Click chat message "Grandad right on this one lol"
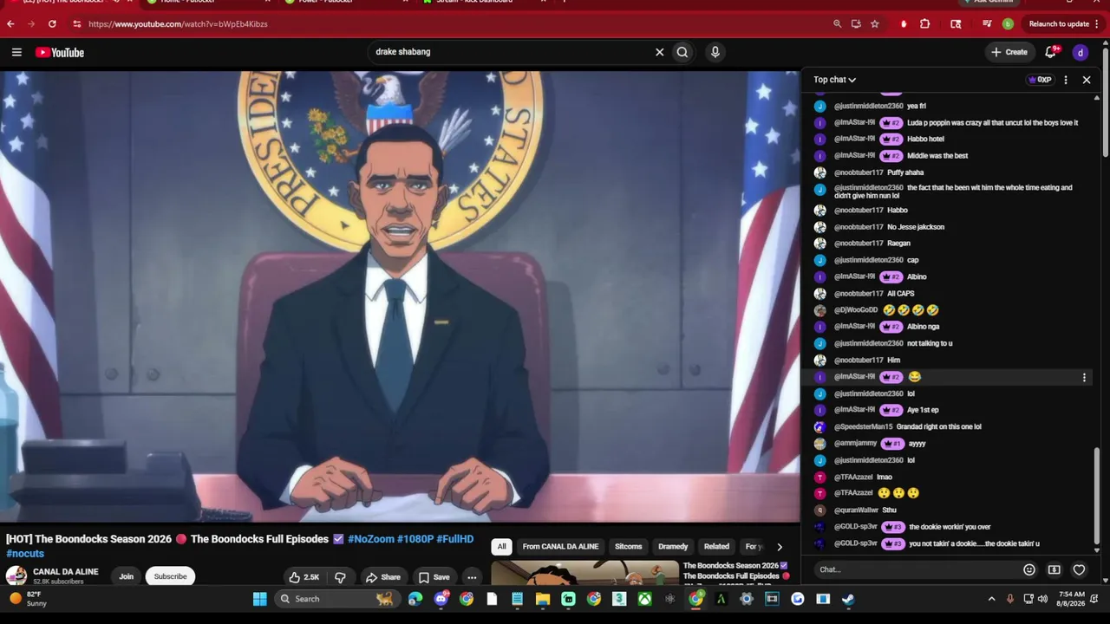The height and width of the screenshot is (624, 1110). (x=940, y=427)
